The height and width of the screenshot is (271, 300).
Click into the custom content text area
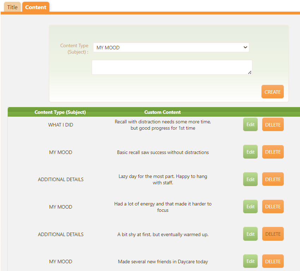click(172, 67)
